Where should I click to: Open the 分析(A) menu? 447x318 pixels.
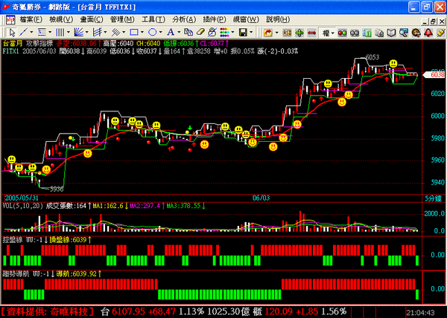(x=184, y=19)
